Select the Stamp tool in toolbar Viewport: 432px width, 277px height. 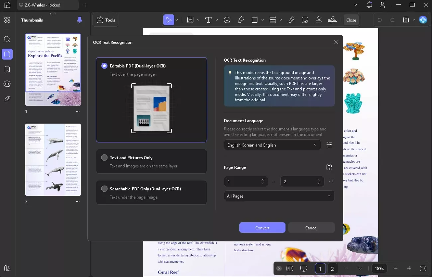319,20
